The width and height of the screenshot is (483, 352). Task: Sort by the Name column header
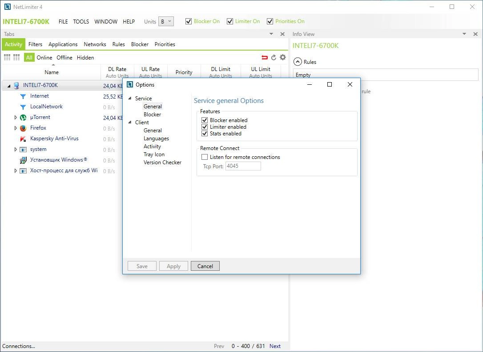(52, 72)
